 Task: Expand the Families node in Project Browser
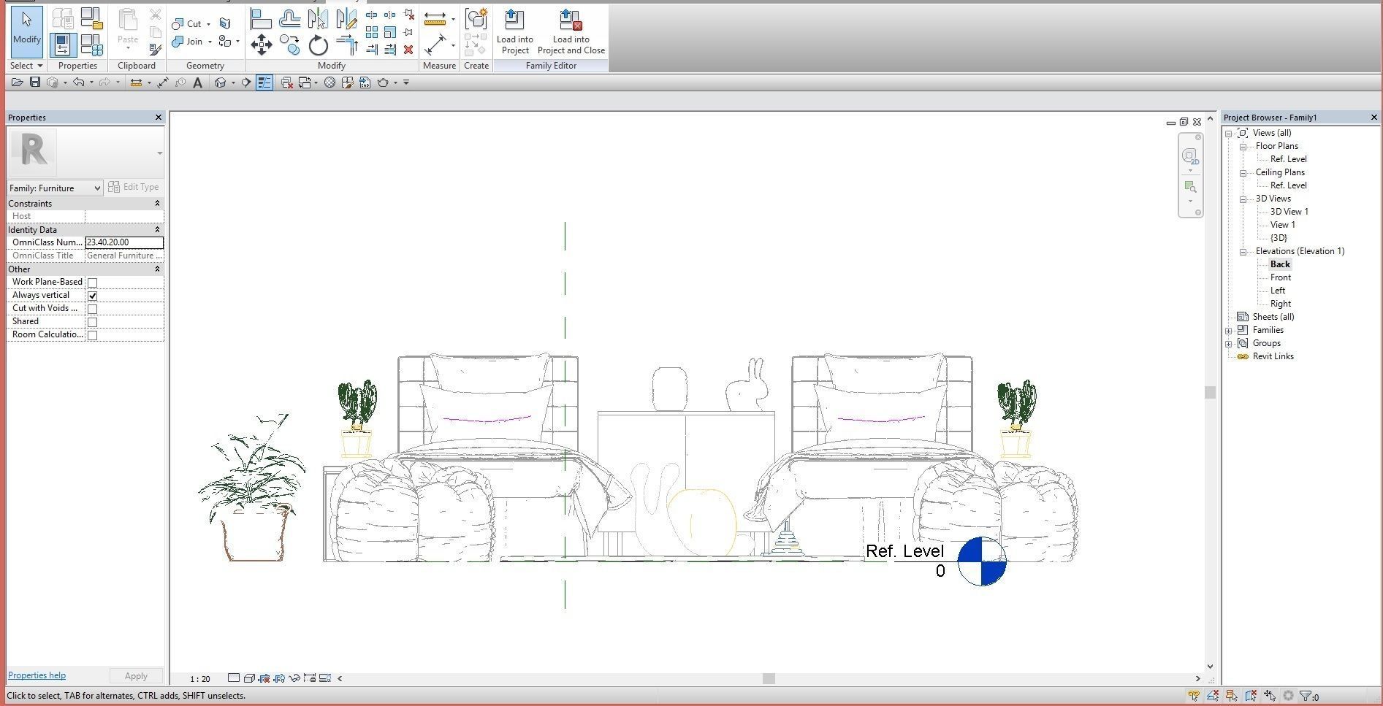pyautogui.click(x=1229, y=330)
